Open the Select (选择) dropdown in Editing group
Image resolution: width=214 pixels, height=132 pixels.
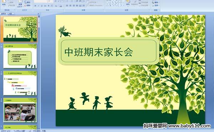[x=156, y=5]
